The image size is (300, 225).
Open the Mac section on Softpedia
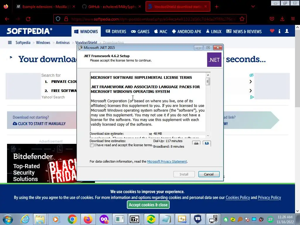point(161,32)
